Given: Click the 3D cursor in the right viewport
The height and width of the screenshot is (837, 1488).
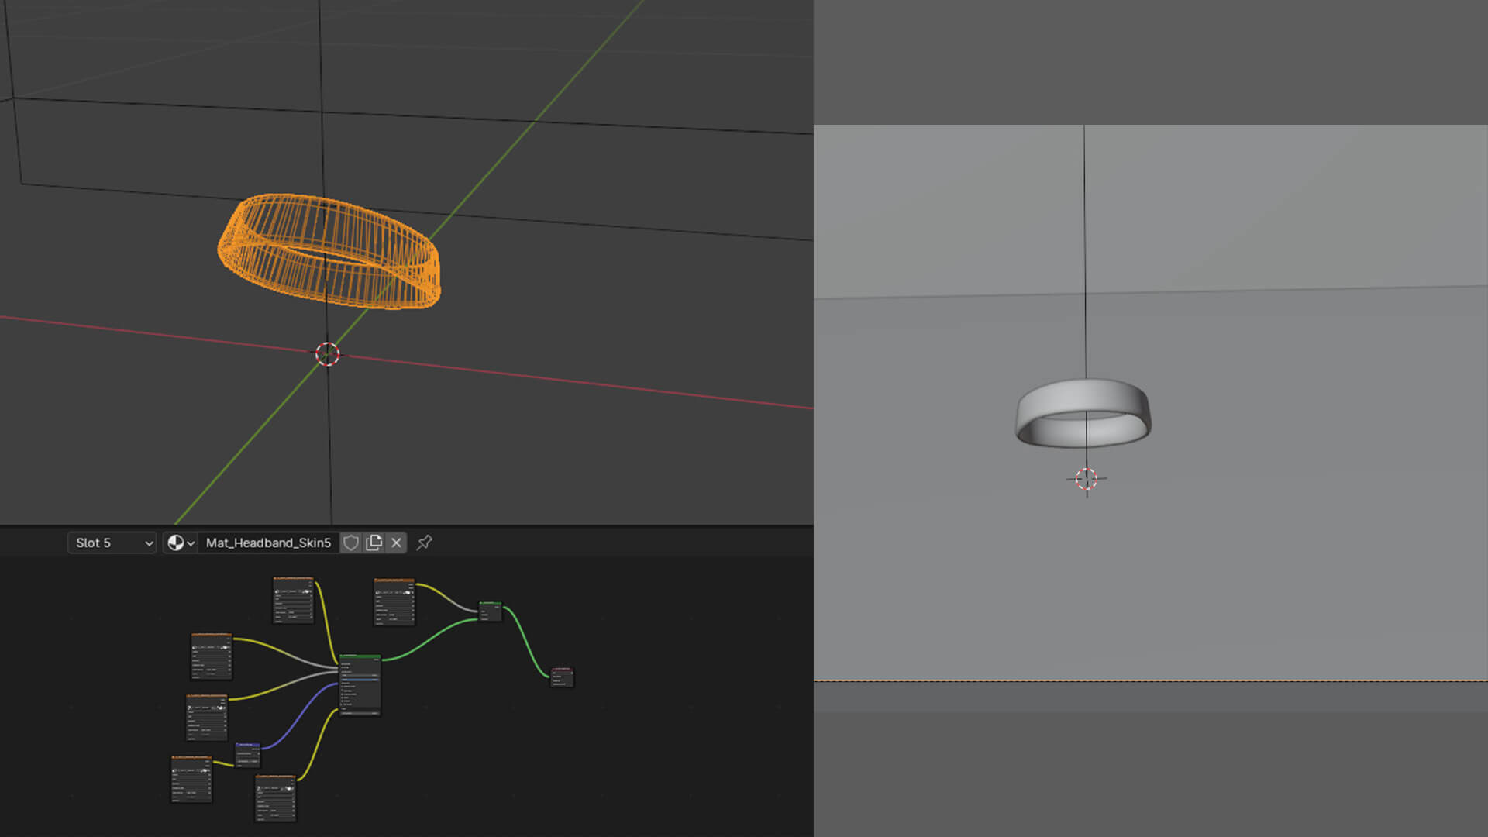Looking at the screenshot, I should (1087, 479).
